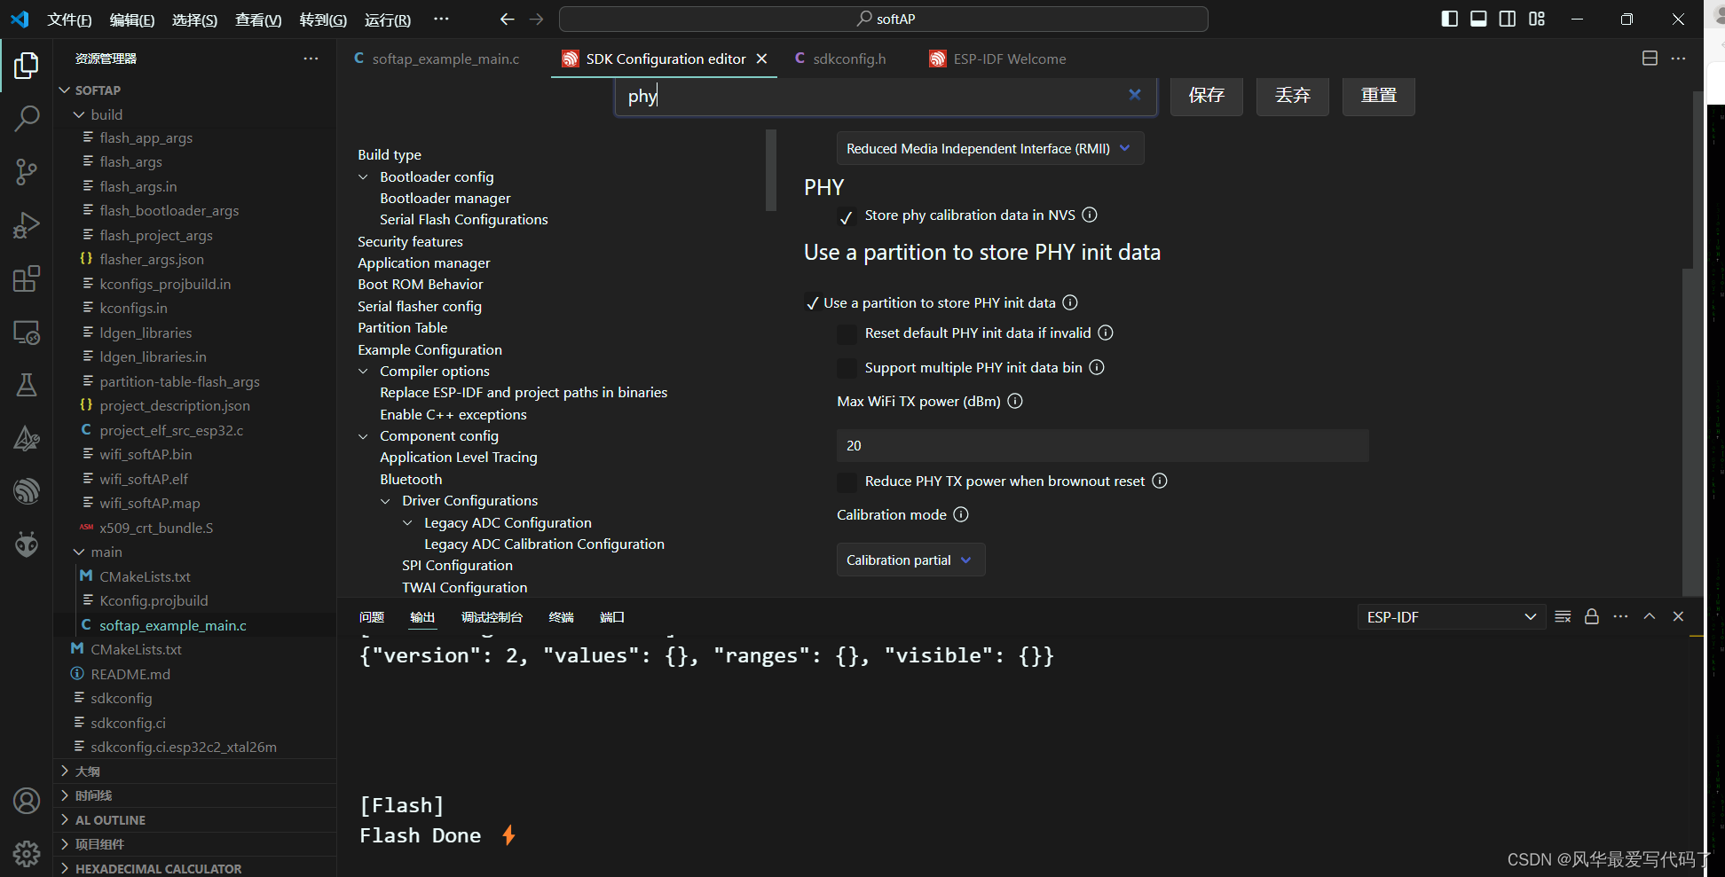The width and height of the screenshot is (1725, 877).
Task: Toggle Store phy calibration data in NVS
Action: click(847, 215)
